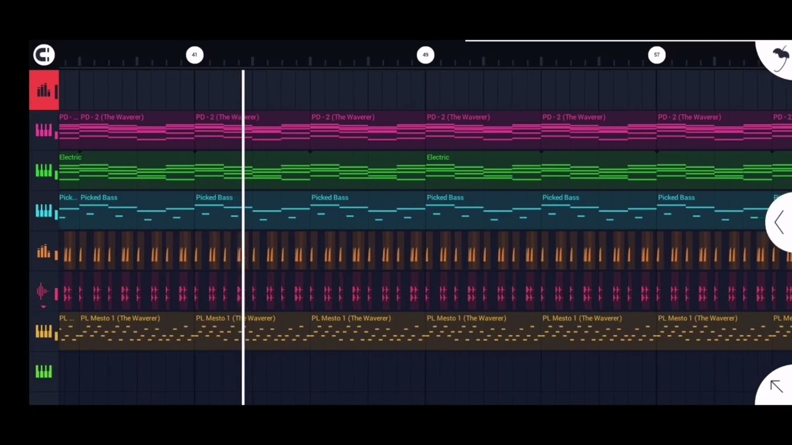Select the Picked Bass cyan keyboard icon
The width and height of the screenshot is (792, 445).
tap(44, 211)
